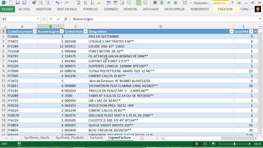Screen dimensions: 263x148
Task: Click the Save As floppy disk icon
Action: point(25,3)
